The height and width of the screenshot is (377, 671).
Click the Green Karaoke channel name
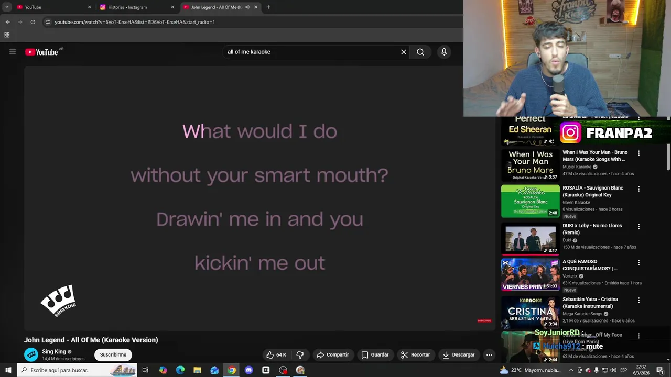point(576,202)
